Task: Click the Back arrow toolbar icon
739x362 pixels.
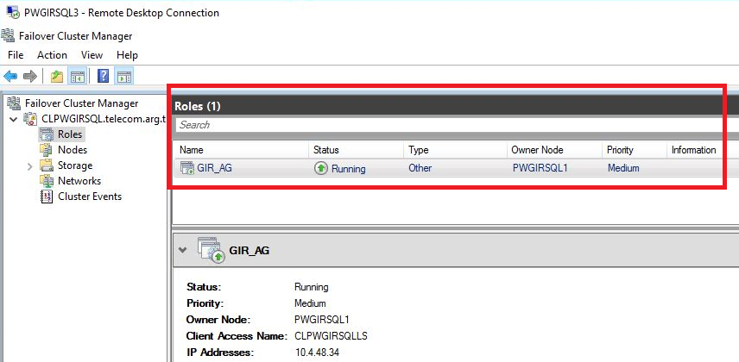Action: (10, 76)
